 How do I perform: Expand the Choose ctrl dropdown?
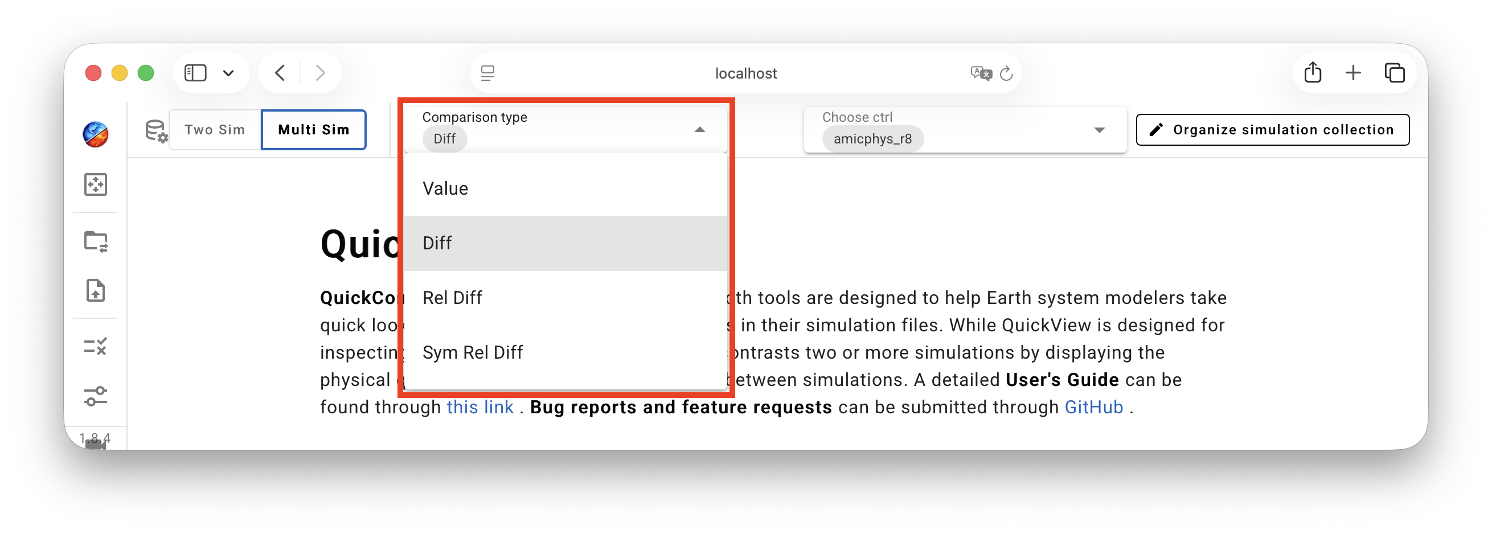click(x=1099, y=130)
